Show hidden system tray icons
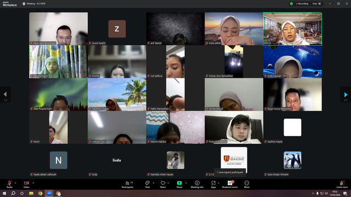Viewport: 351px width, 197px height. 313,193
